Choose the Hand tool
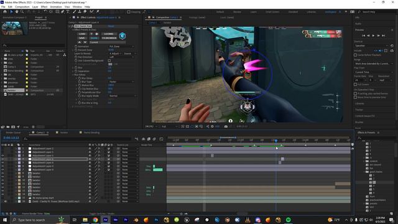 17,12
